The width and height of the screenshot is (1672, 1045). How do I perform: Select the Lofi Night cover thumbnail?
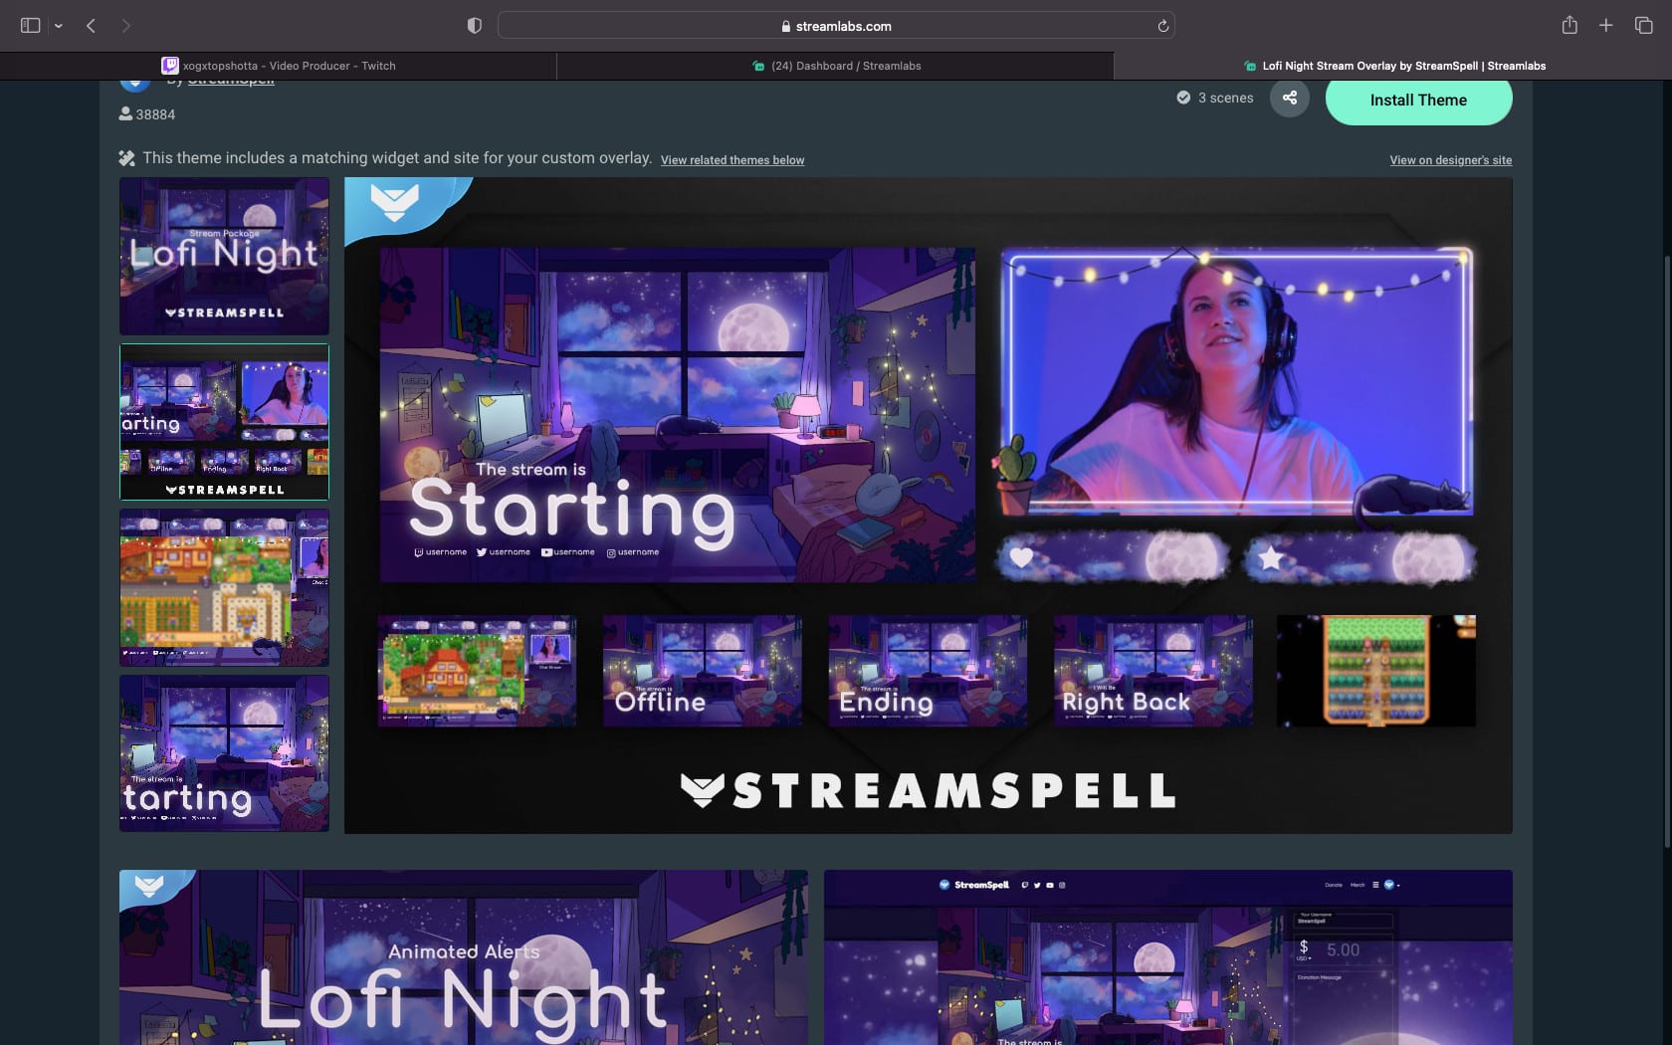224,256
